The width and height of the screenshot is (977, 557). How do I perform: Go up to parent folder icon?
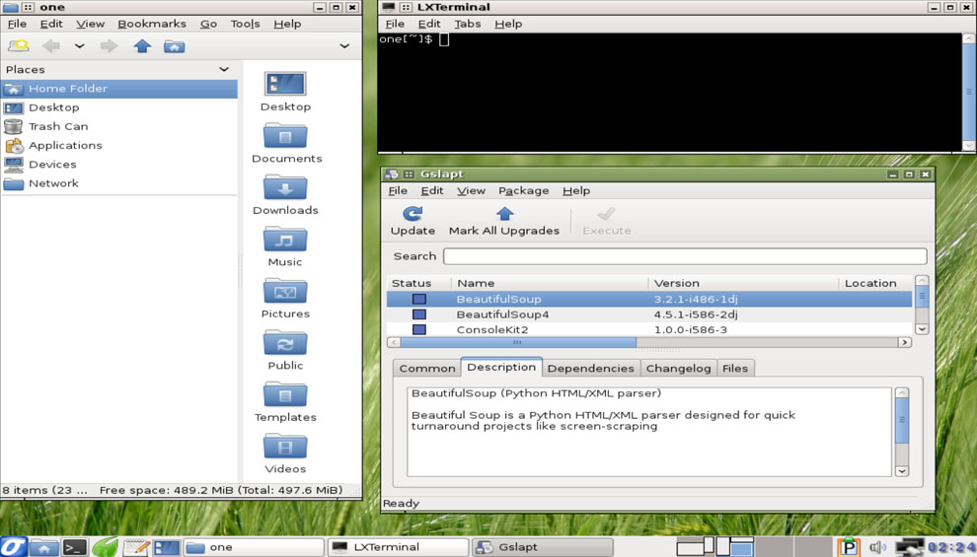click(143, 46)
